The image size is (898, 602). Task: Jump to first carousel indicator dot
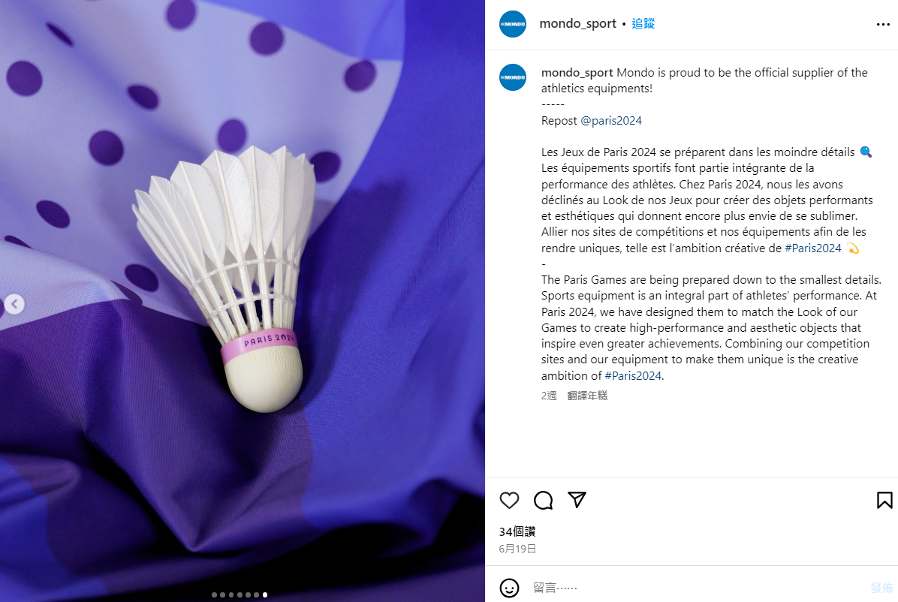(x=214, y=595)
